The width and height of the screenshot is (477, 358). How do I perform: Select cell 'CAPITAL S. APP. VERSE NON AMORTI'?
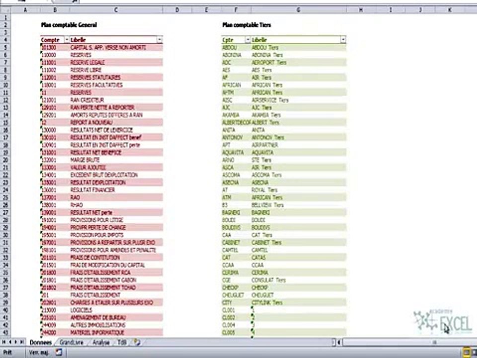(x=116, y=48)
